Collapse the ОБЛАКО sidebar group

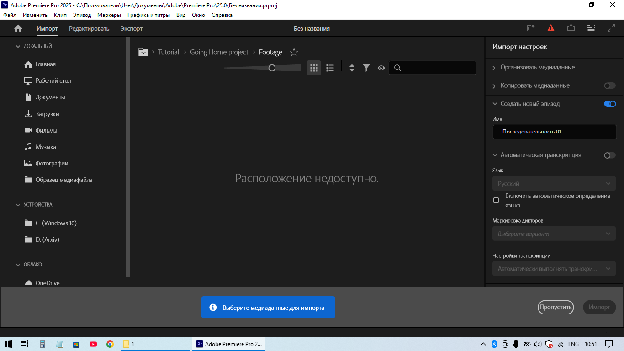18,265
